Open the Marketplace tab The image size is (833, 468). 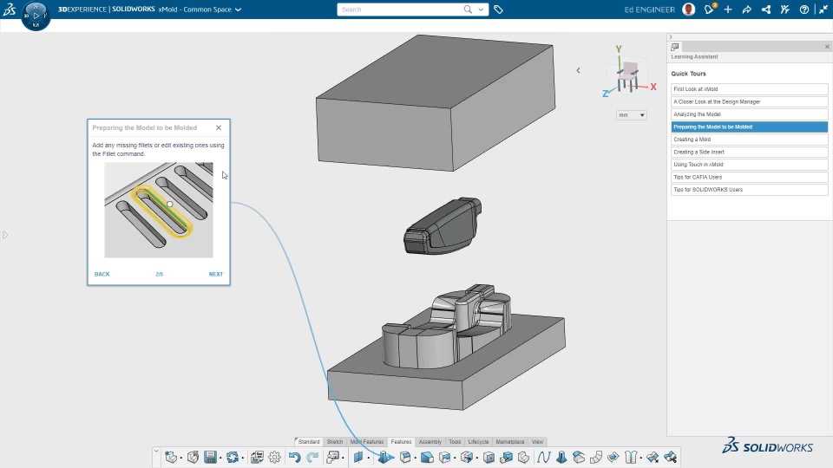[510, 441]
